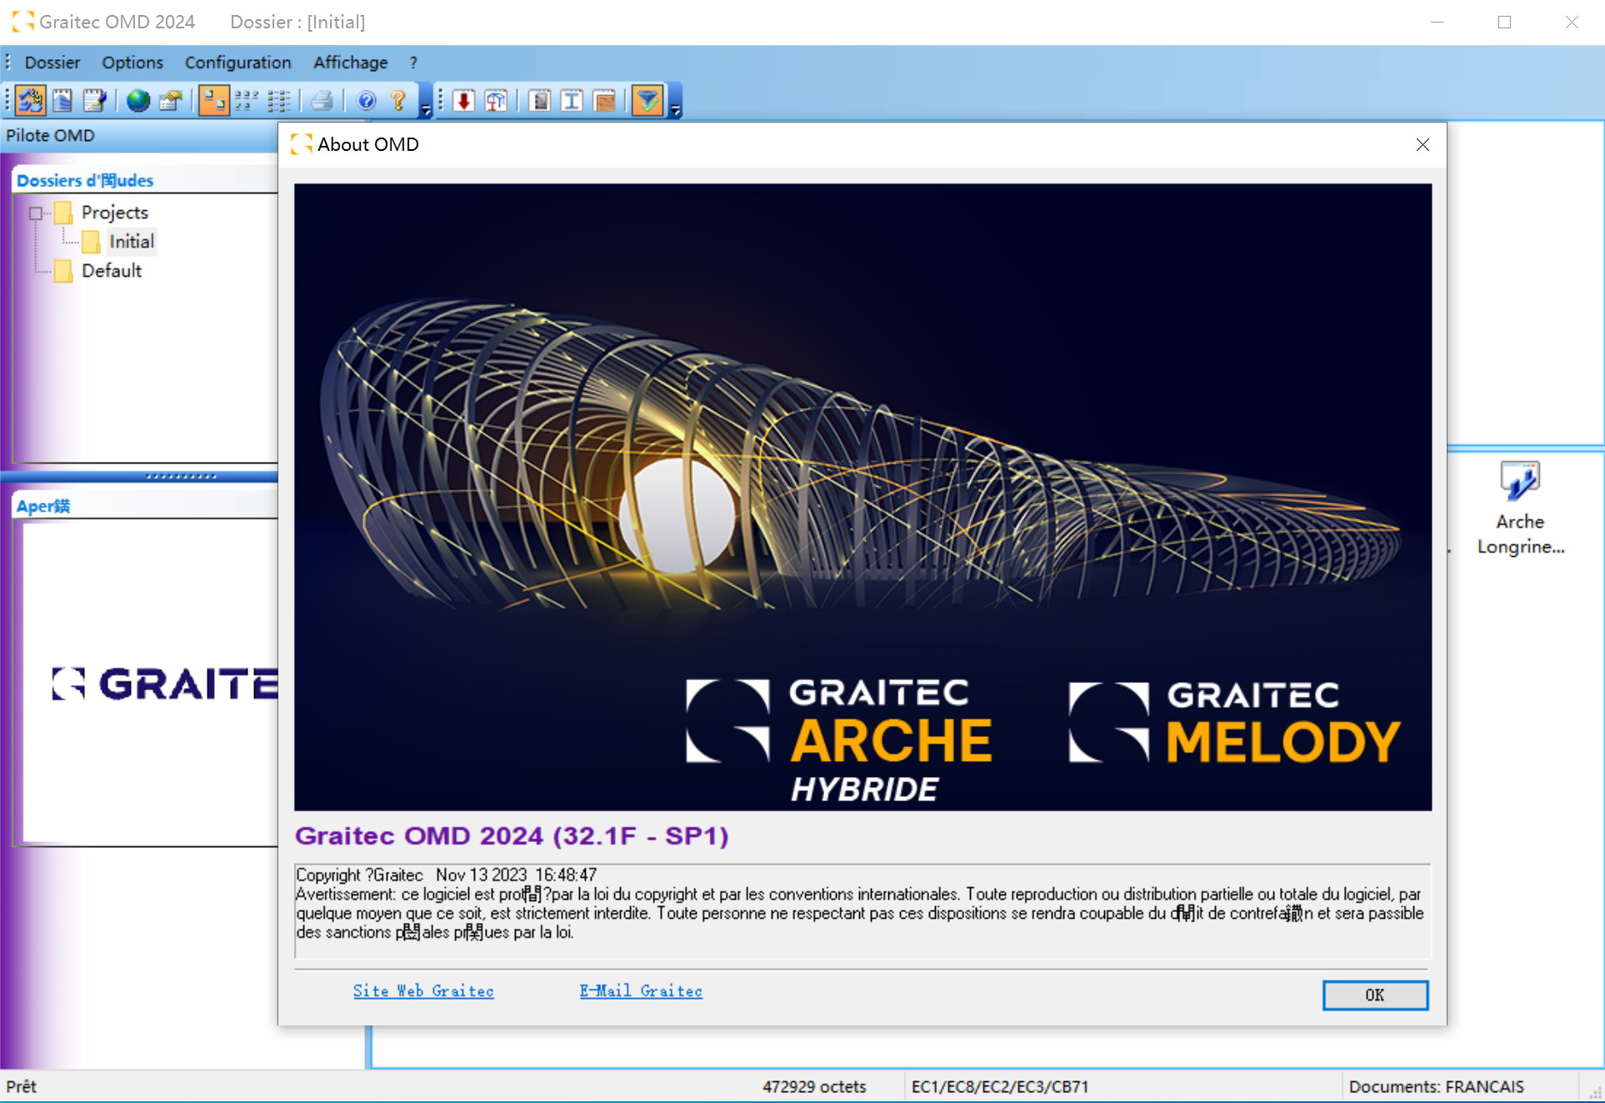Open the Affichage menu

tap(351, 63)
